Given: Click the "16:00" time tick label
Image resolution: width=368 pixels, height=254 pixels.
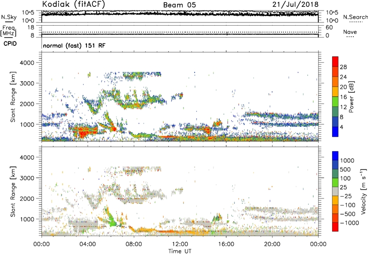Looking at the screenshot, I should pos(226,244).
